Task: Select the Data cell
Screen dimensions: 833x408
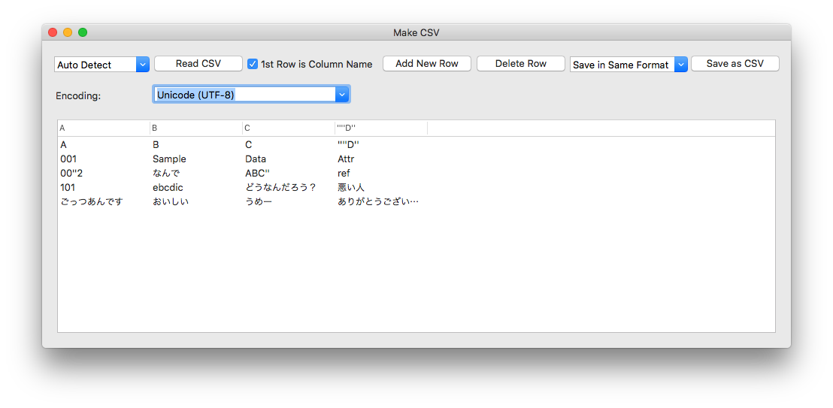Action: 256,159
